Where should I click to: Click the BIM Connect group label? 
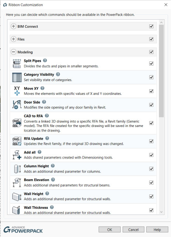(28, 26)
